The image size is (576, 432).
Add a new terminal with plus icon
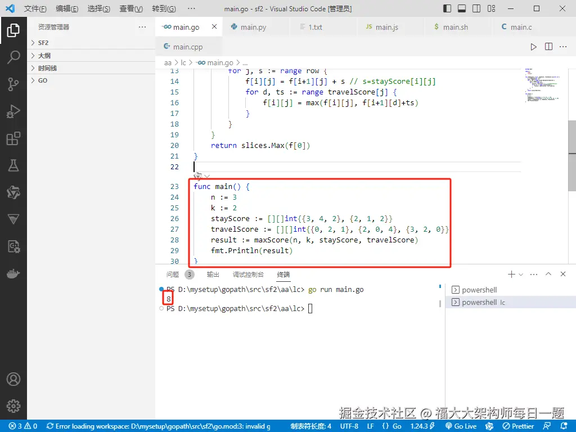[511, 274]
